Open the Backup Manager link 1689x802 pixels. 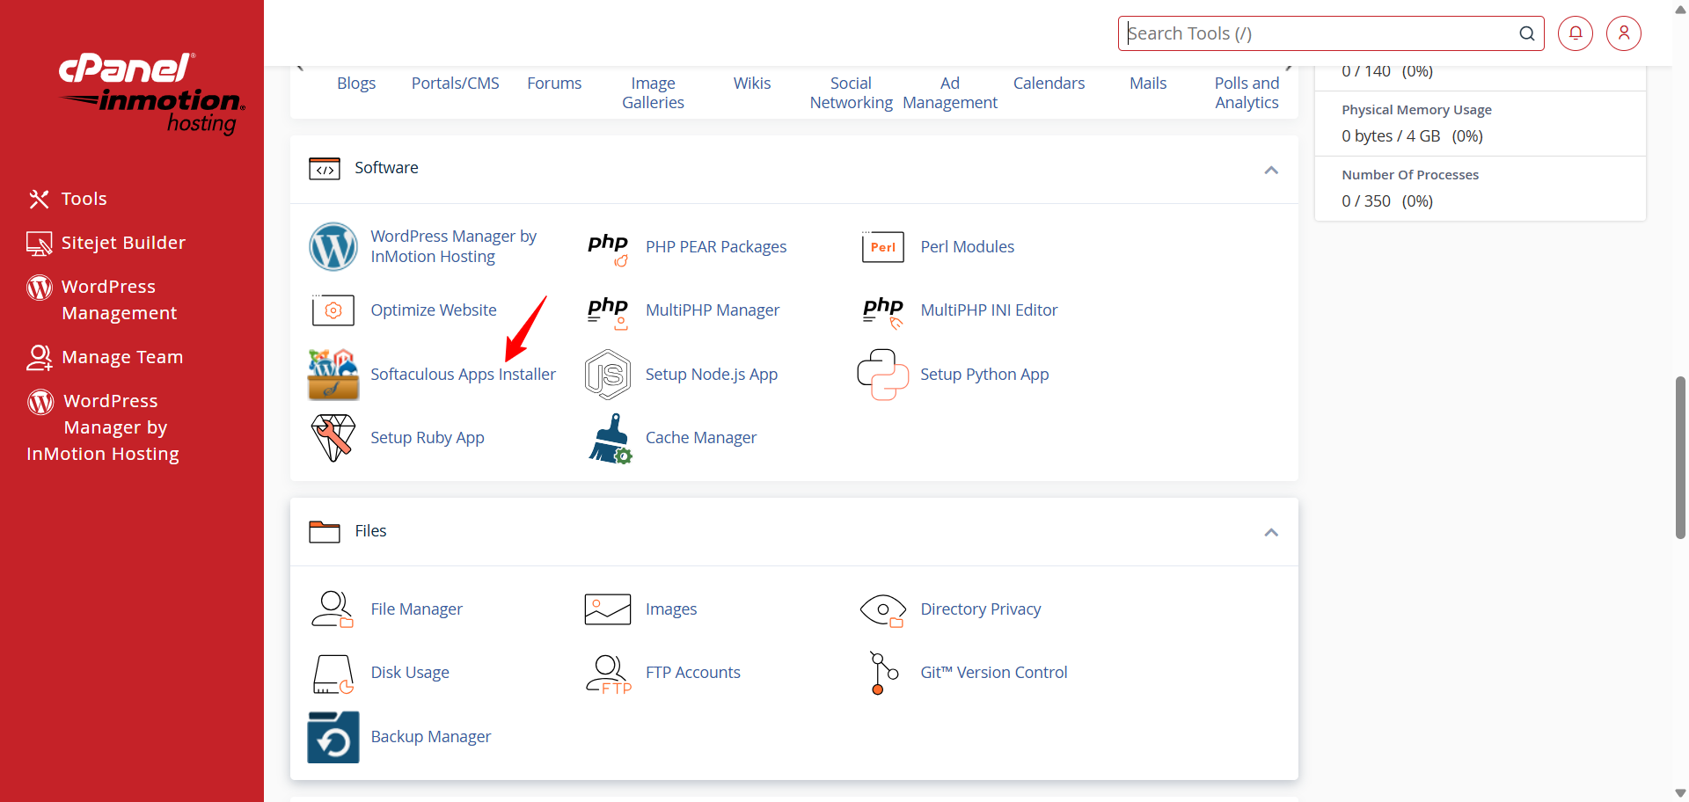(430, 737)
